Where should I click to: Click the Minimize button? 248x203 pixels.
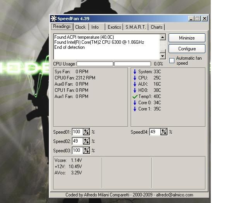point(187,38)
